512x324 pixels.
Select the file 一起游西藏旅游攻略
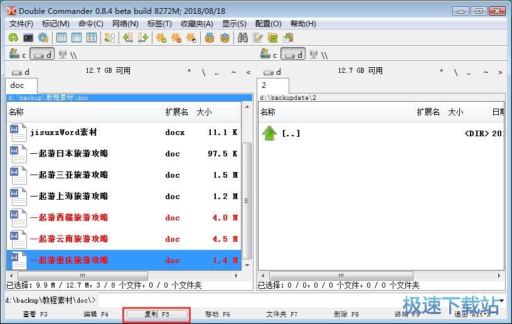pos(124,217)
